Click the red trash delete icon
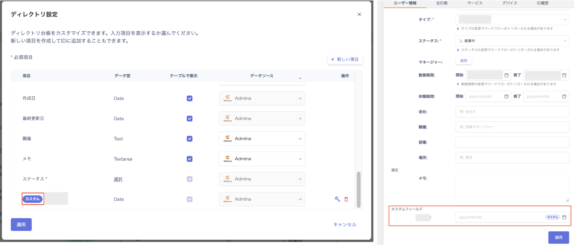Image resolution: width=576 pixels, height=245 pixels. click(346, 199)
